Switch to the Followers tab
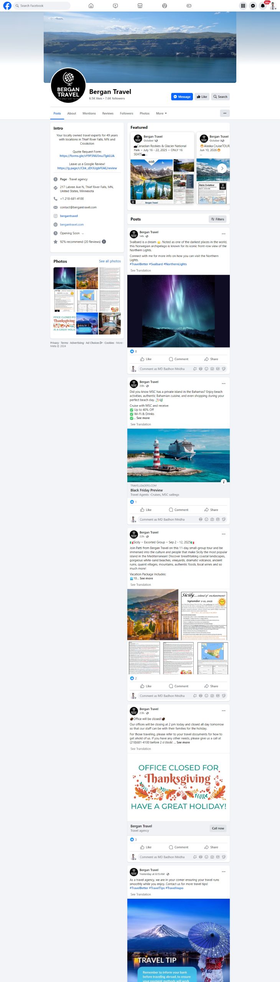280x982 pixels. (x=127, y=114)
